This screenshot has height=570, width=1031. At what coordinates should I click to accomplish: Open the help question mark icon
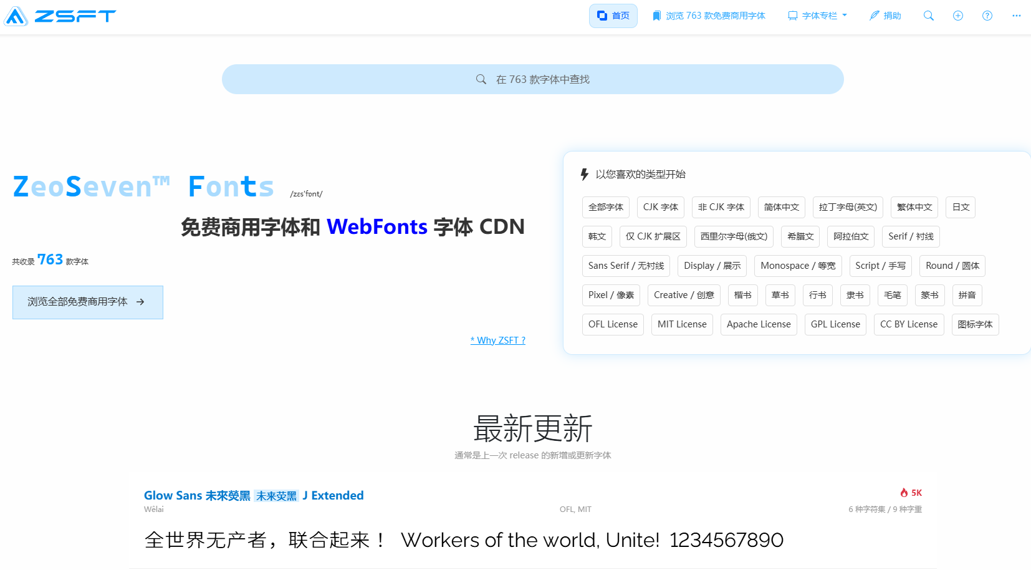pos(987,16)
